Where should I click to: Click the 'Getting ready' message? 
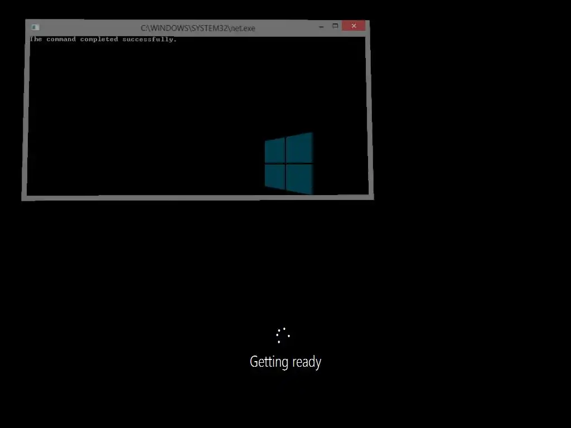tap(285, 362)
